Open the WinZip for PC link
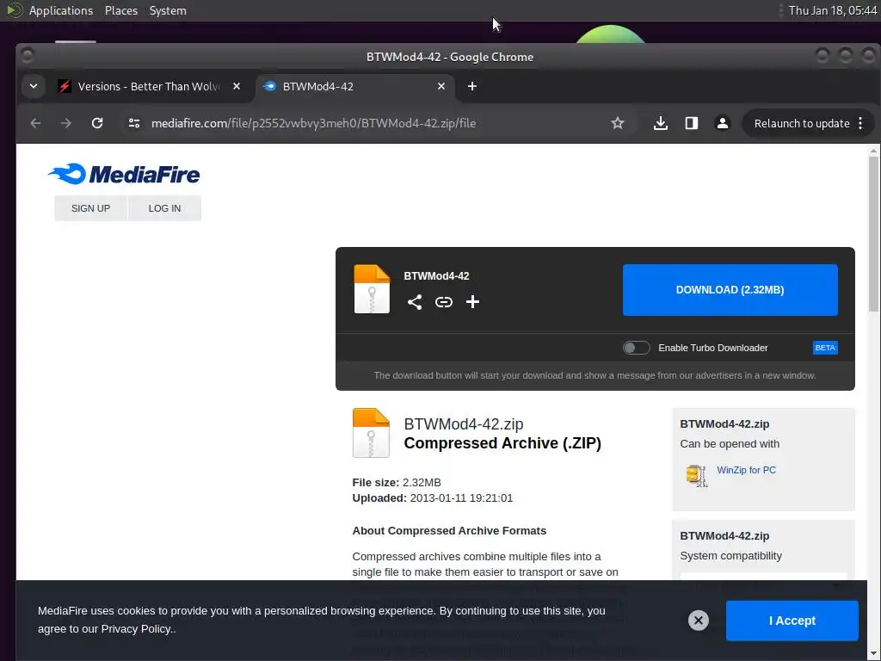 746,470
